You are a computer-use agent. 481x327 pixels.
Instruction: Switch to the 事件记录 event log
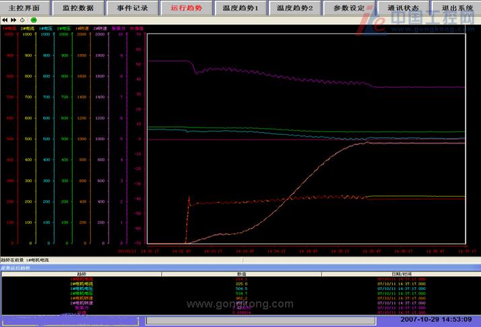(x=132, y=8)
